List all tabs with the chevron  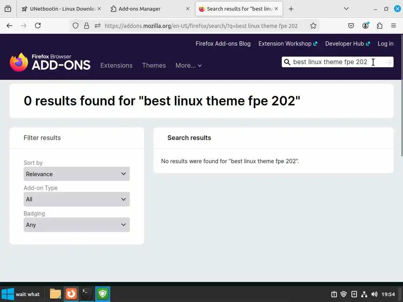click(x=346, y=9)
